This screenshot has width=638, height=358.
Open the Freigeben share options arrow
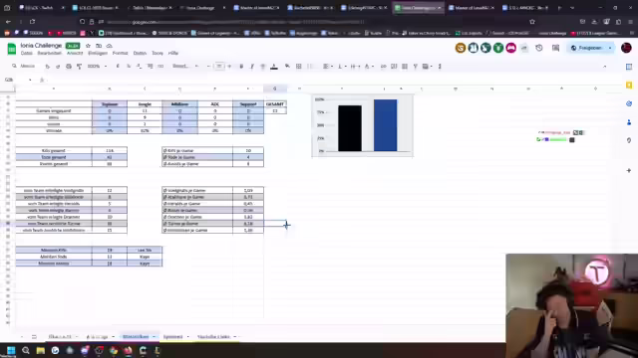click(610, 48)
